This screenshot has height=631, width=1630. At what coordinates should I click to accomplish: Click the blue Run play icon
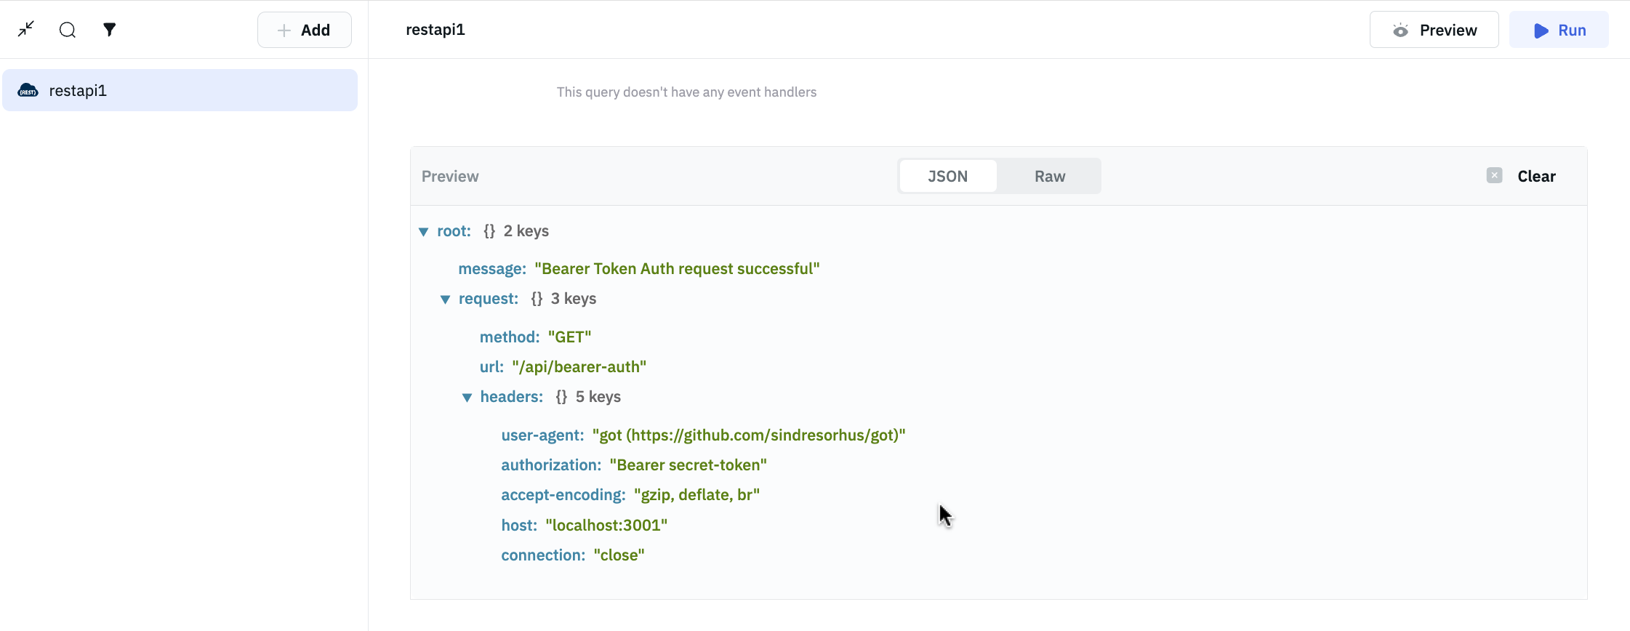[x=1541, y=31]
